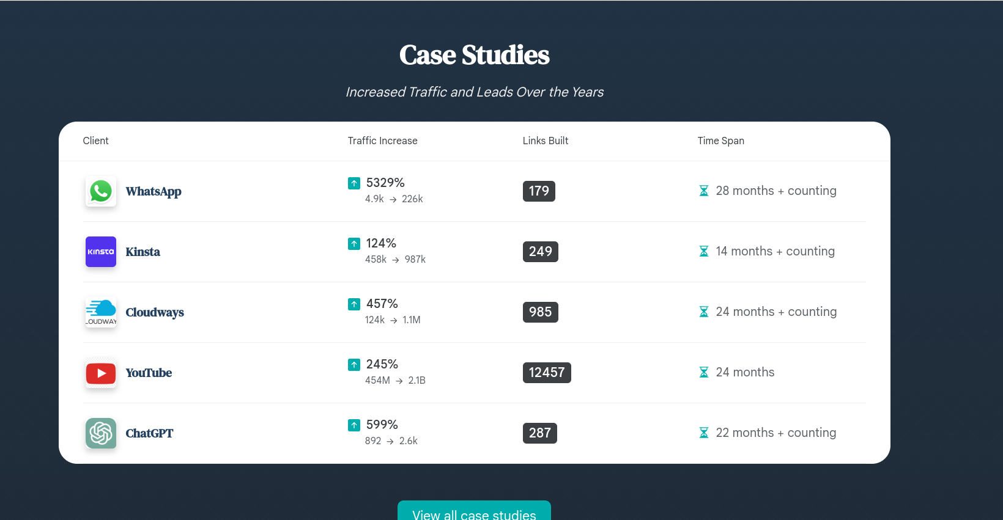Click the 12457 links built badge
Viewport: 1003px width, 520px height.
547,373
